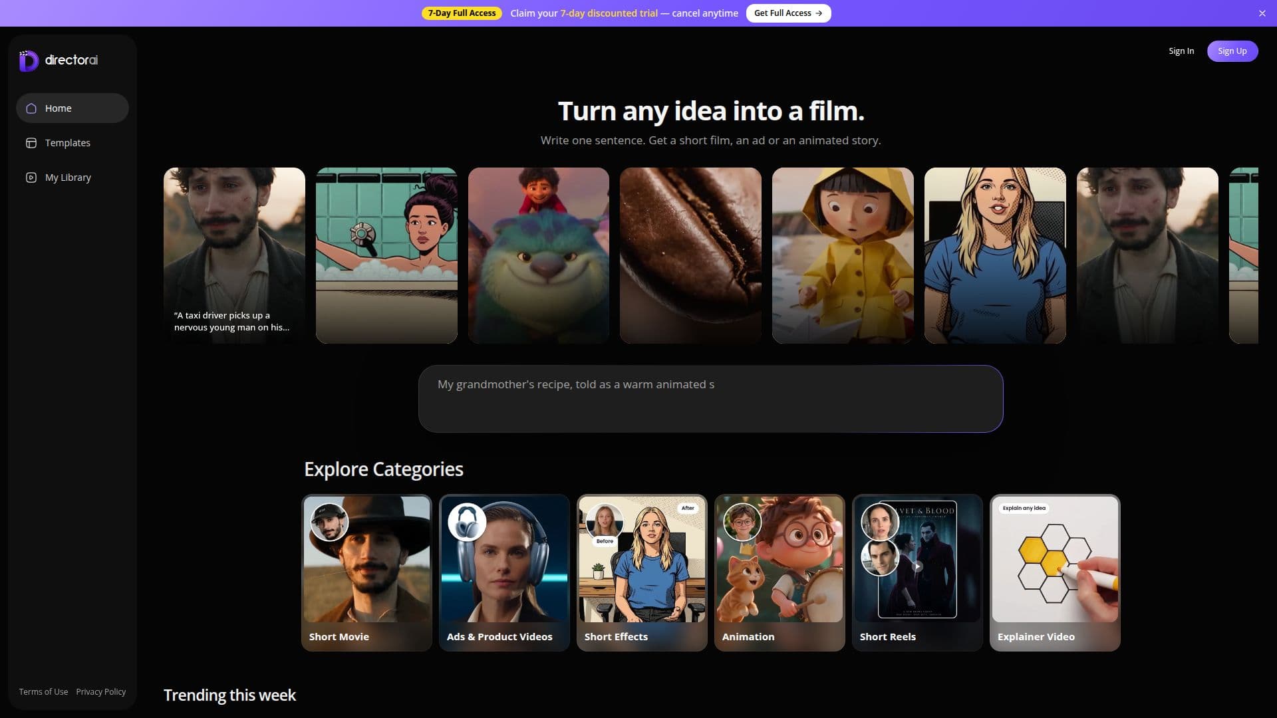Click Get Full Access button in banner
1277x718 pixels.
(788, 13)
